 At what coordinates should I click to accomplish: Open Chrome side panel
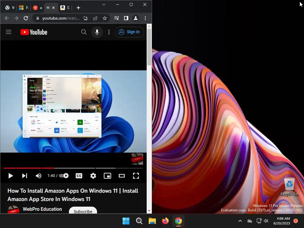click(x=126, y=18)
